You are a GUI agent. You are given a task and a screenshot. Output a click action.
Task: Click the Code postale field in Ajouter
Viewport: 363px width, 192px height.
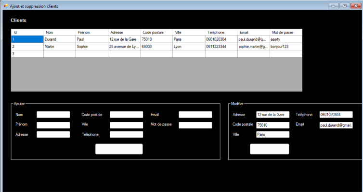click(x=127, y=115)
